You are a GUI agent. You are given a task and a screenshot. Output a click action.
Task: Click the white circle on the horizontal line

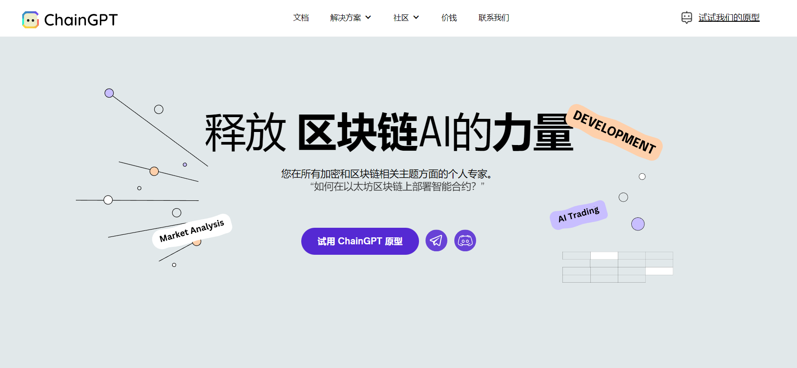(x=108, y=200)
